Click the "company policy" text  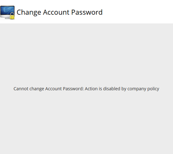(143, 89)
